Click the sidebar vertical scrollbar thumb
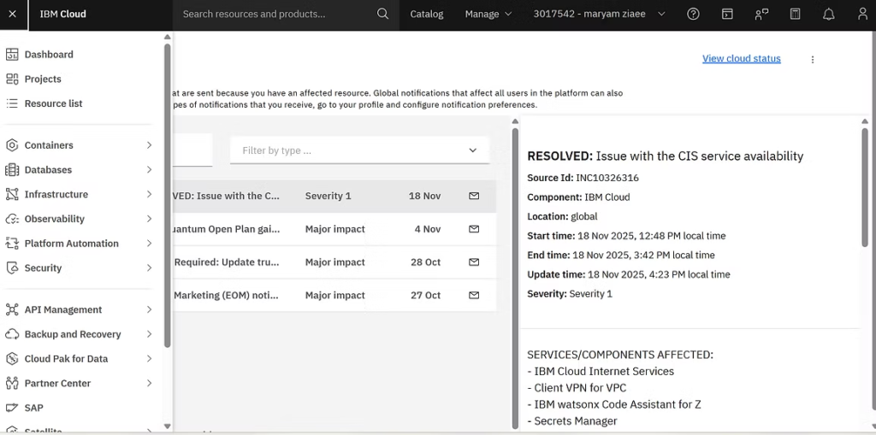Viewport: 876px width, 435px height. pos(167,196)
